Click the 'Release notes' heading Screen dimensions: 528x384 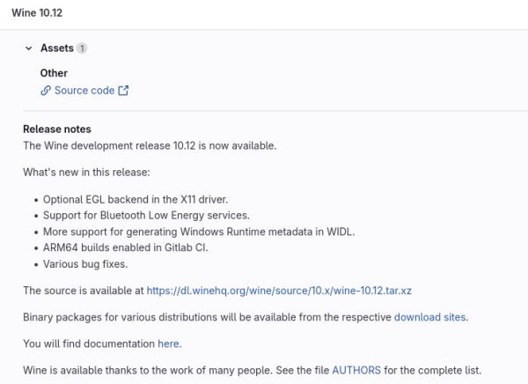(57, 129)
